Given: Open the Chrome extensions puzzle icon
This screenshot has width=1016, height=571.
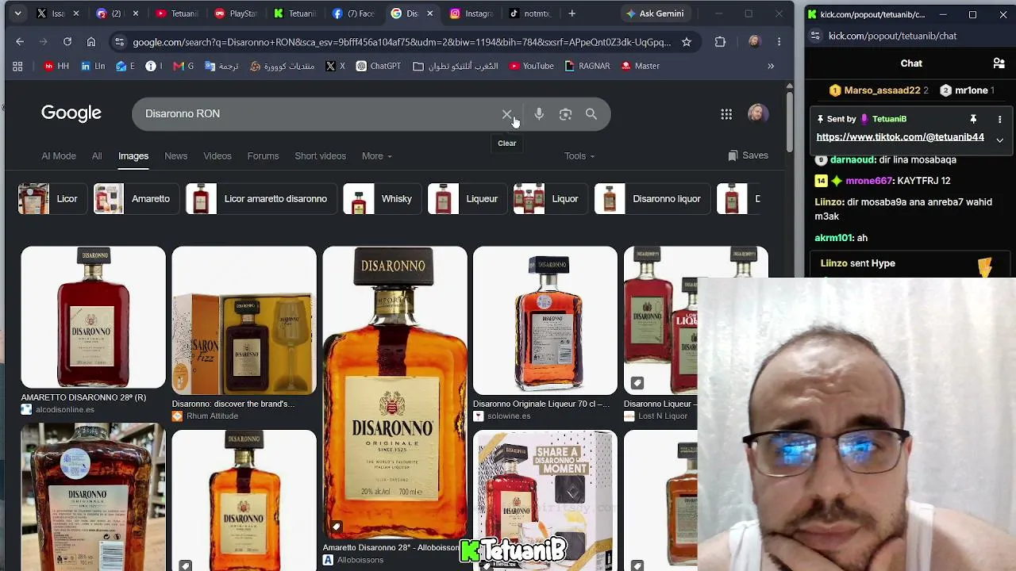Looking at the screenshot, I should click(720, 42).
